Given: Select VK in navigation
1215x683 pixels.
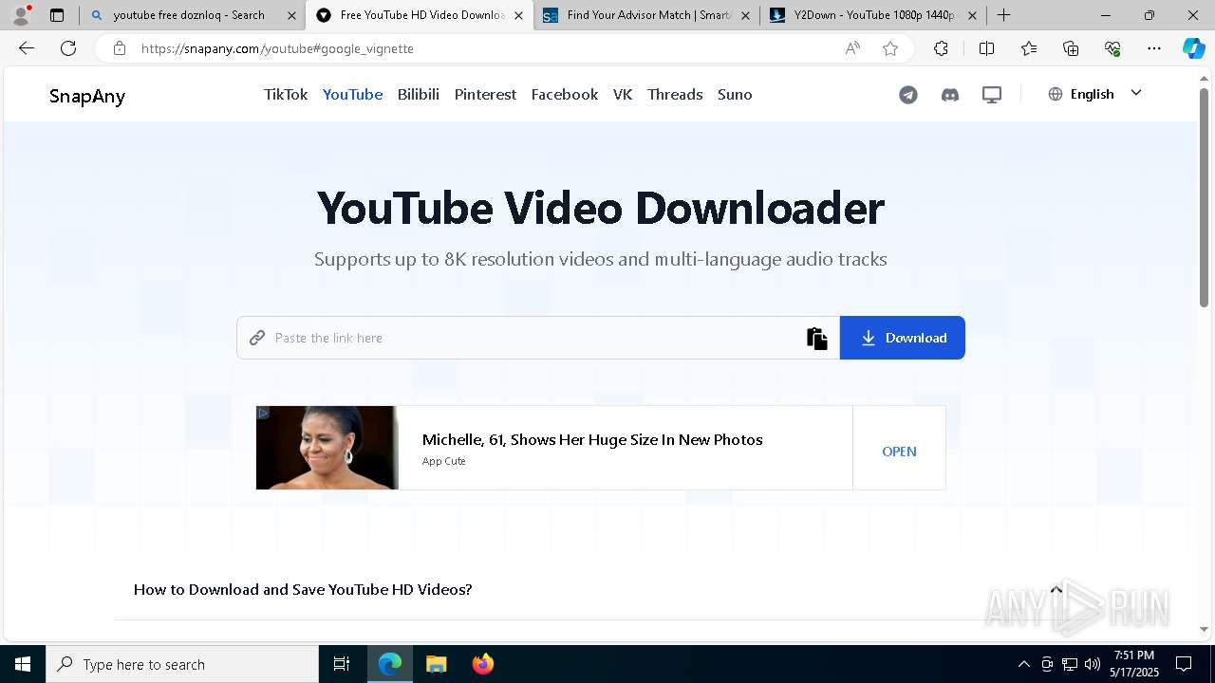Looking at the screenshot, I should 623,94.
